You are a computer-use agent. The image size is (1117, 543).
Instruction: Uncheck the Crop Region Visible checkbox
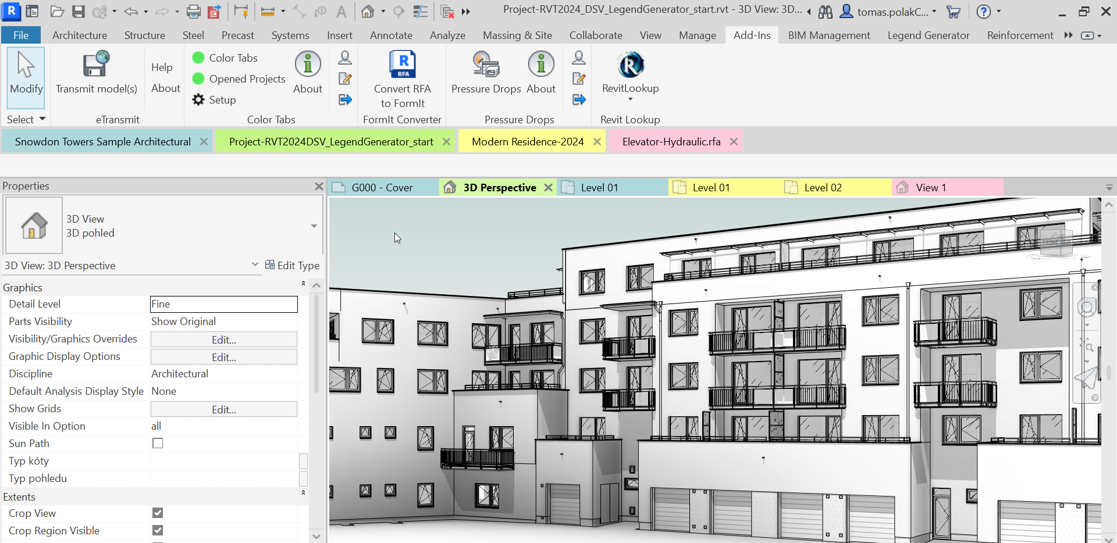158,530
